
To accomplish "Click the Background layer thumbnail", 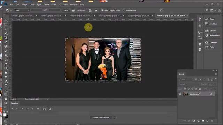I will pos(186,94).
